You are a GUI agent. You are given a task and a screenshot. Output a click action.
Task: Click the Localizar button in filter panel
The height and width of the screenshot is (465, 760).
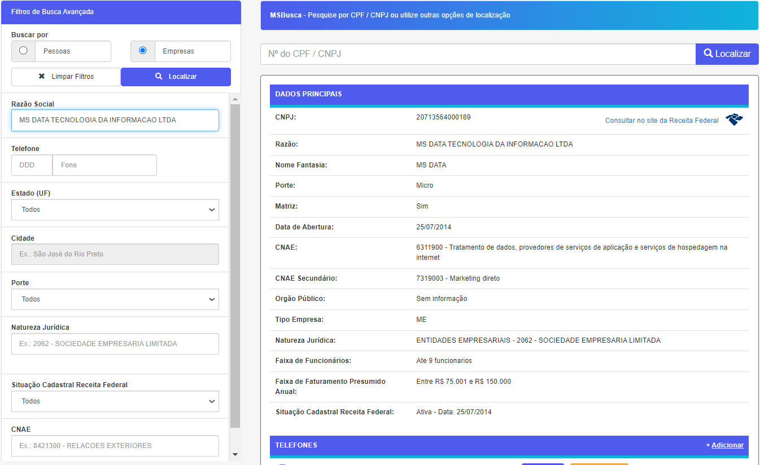tap(176, 77)
